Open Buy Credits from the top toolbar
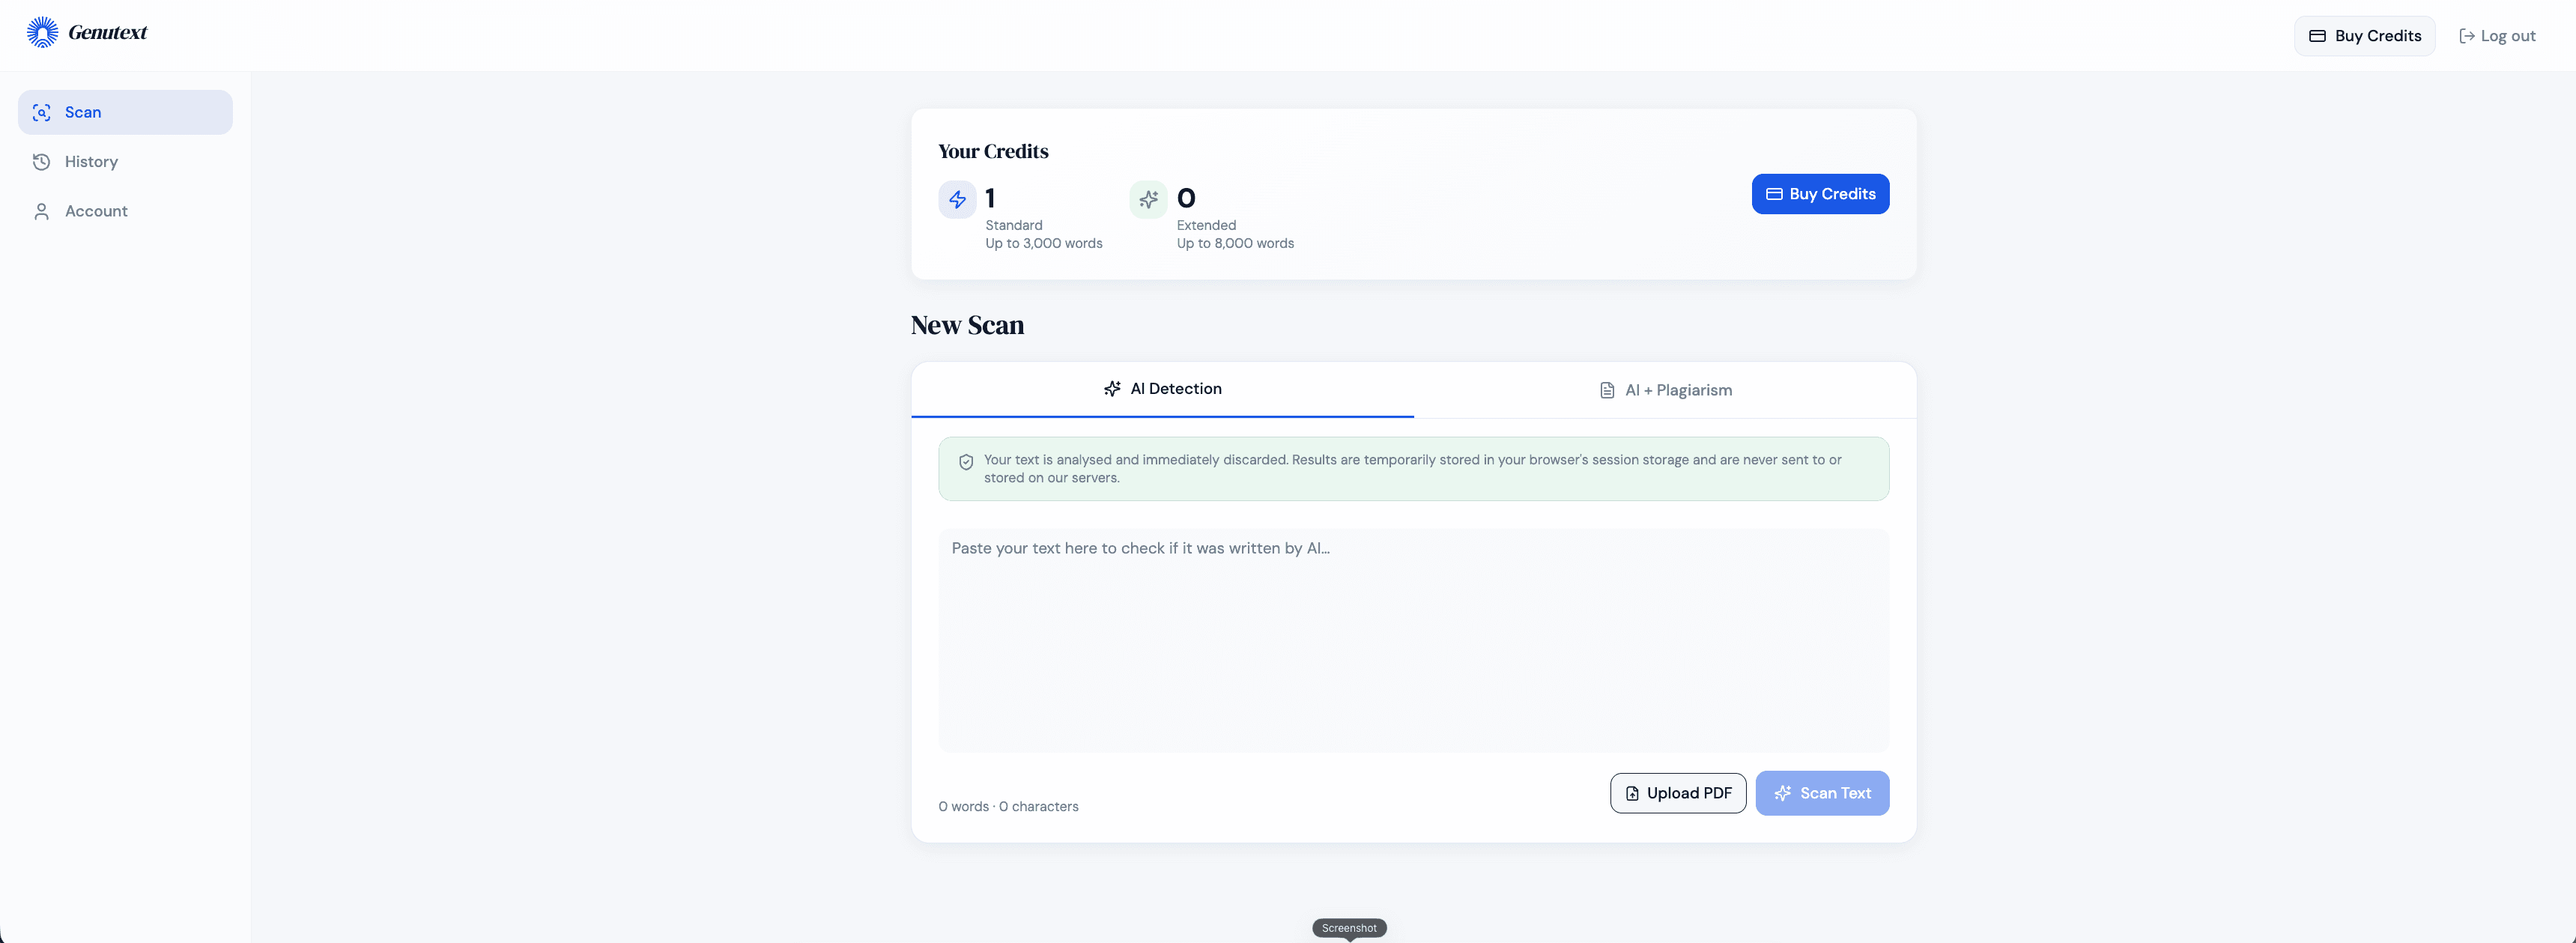 click(2364, 35)
